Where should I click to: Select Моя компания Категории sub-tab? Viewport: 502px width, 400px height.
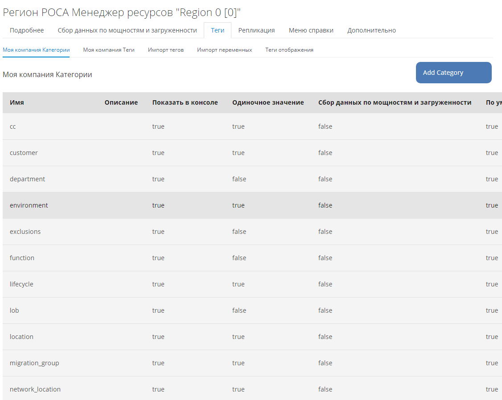[x=36, y=50]
